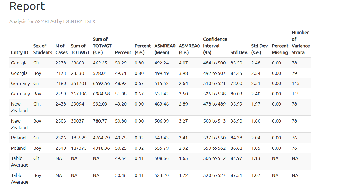The height and width of the screenshot is (190, 337).
Task: Select the Poland Girl mean 543.43
Action: (161, 138)
